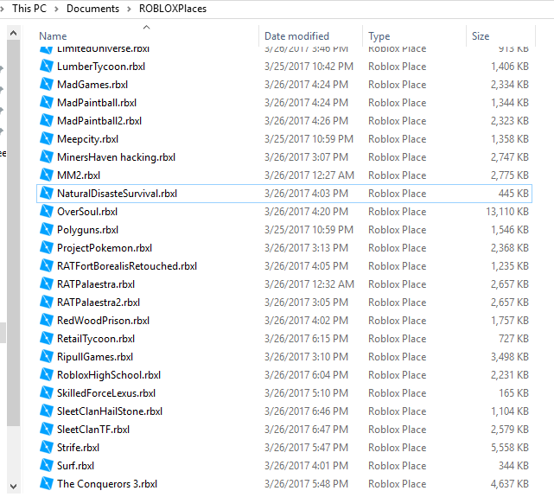Click the Polyguns.rbxl file icon

pyautogui.click(x=47, y=229)
